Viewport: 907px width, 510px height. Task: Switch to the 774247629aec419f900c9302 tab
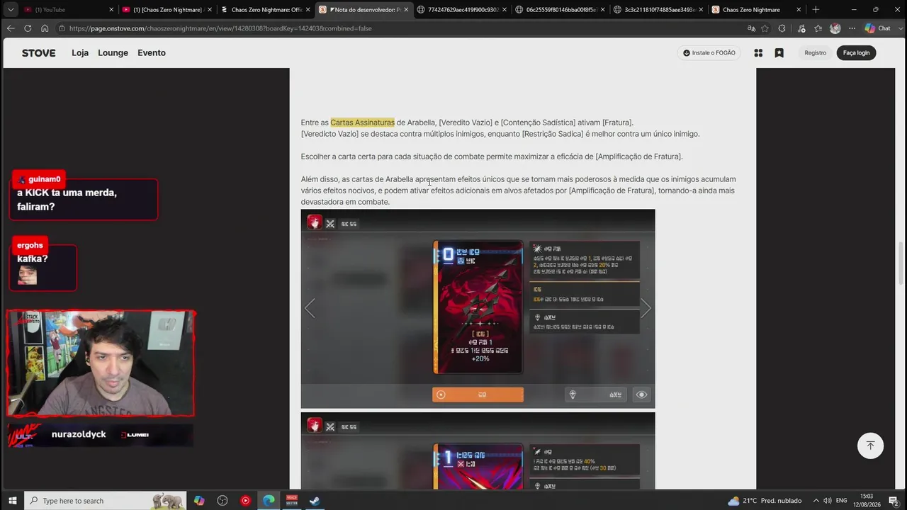[461, 10]
